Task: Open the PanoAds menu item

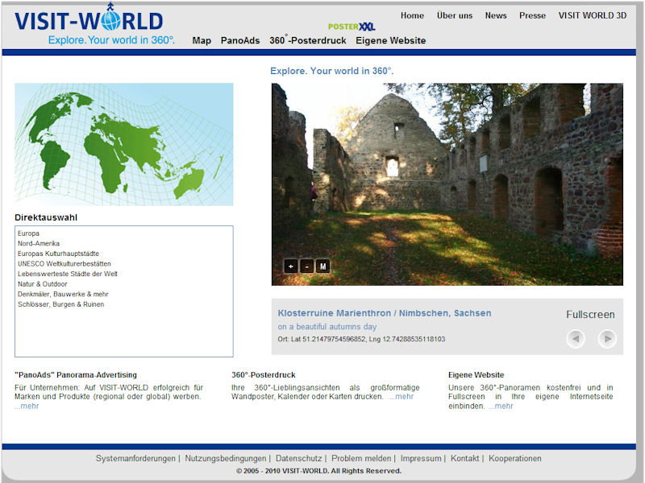Action: point(240,40)
